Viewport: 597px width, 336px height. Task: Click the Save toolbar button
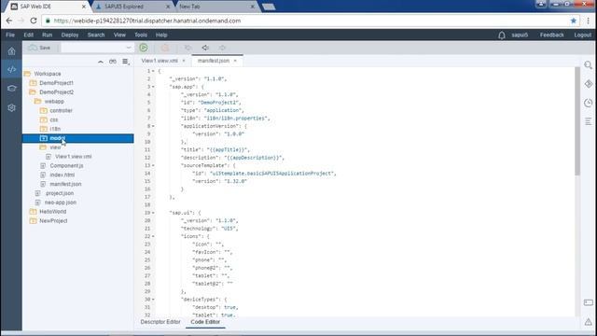click(x=40, y=48)
